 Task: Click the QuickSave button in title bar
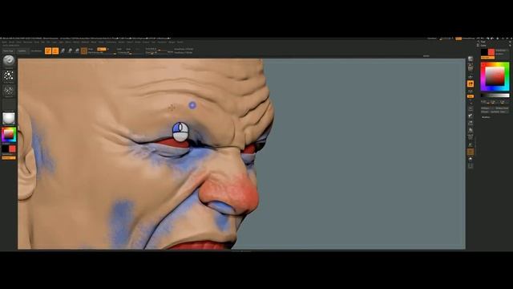click(432, 39)
